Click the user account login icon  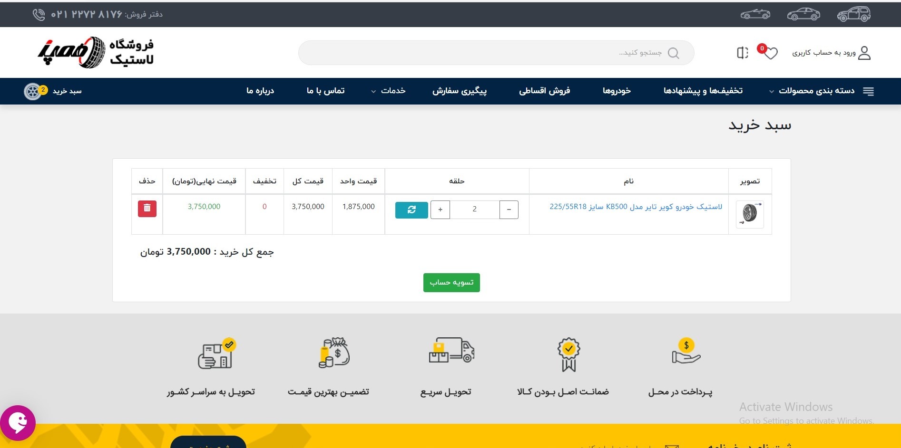pyautogui.click(x=864, y=53)
